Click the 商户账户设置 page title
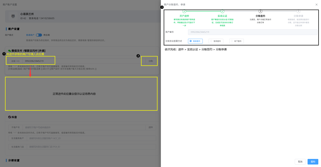Screen dimensions: 321x167 (x=10, y=5)
